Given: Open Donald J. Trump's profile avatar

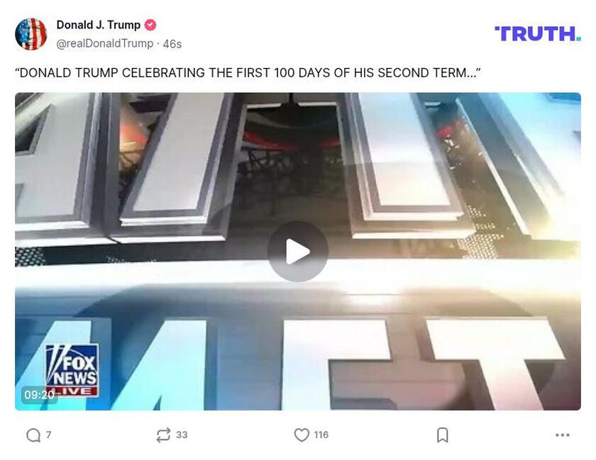Looking at the screenshot, I should click(x=31, y=34).
